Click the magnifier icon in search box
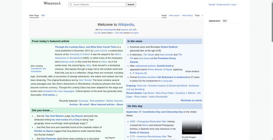 pos(71,4)
